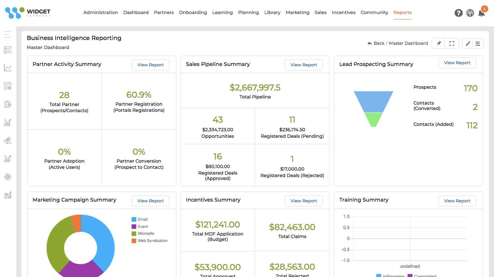Open the Dashboard menu item

136,12
